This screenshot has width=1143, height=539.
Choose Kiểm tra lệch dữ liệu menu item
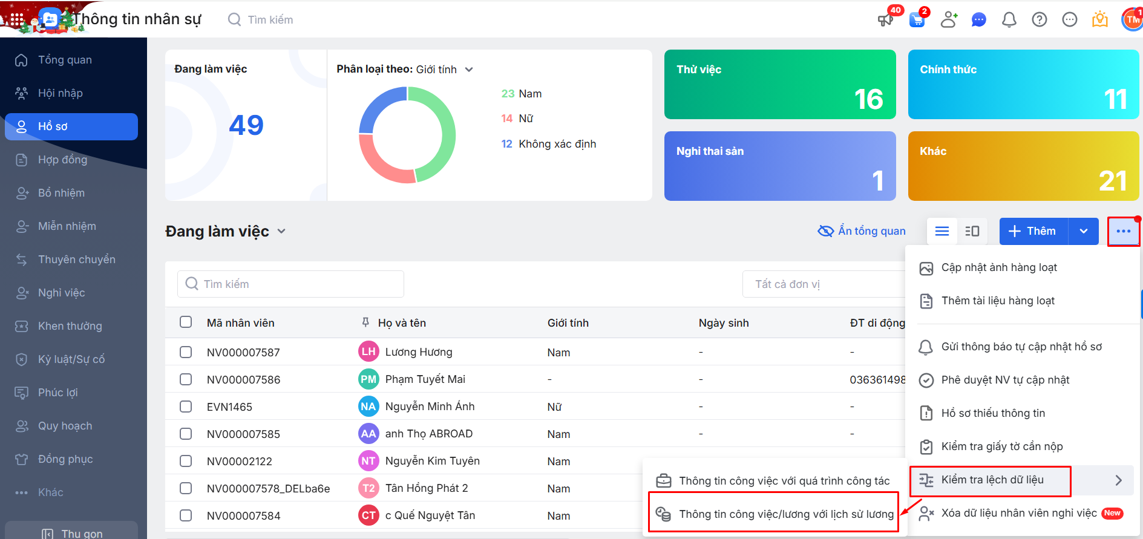coord(992,480)
